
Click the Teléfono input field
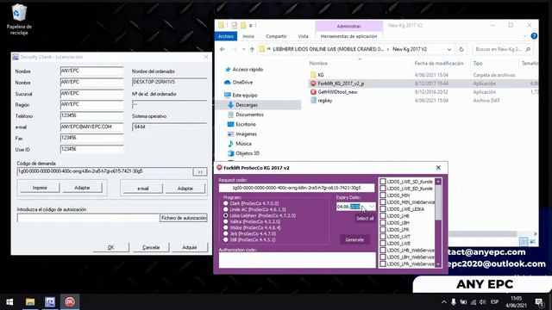[91, 116]
